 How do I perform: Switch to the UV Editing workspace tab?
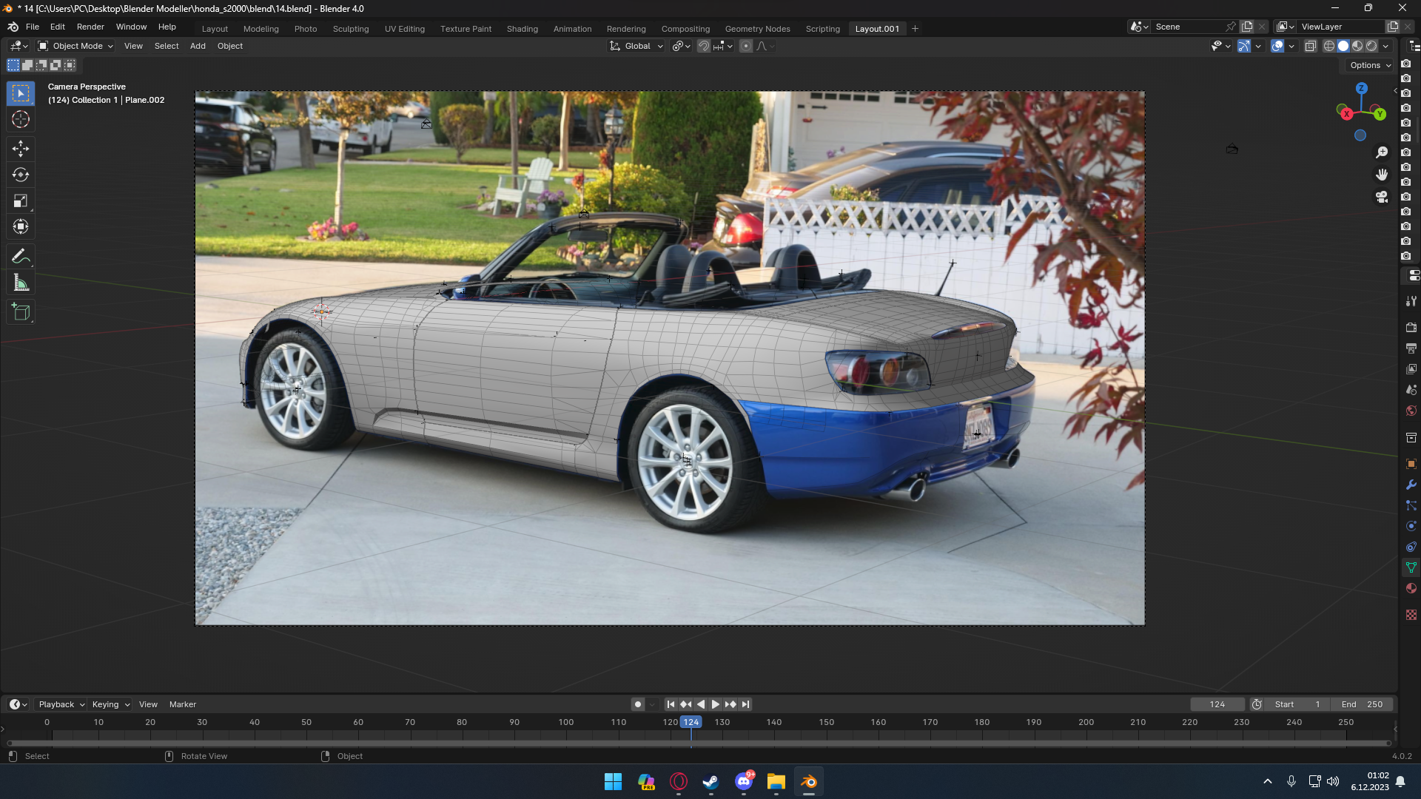point(404,29)
